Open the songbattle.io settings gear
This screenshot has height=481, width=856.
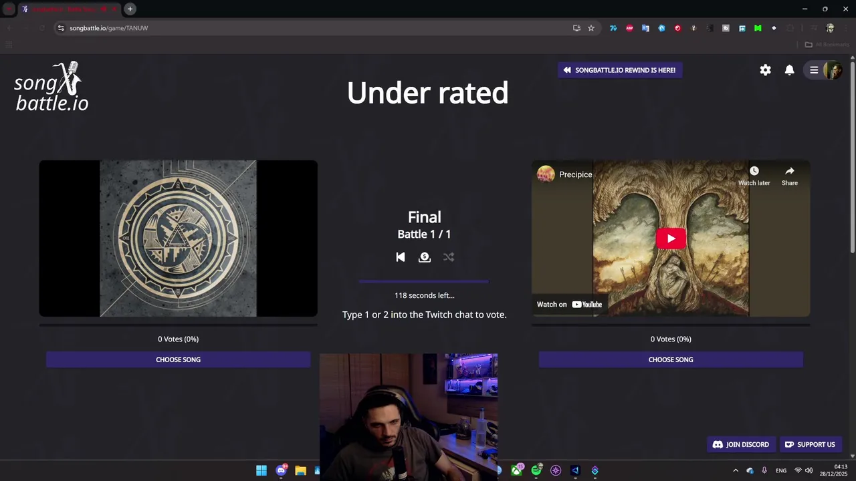[x=765, y=70]
